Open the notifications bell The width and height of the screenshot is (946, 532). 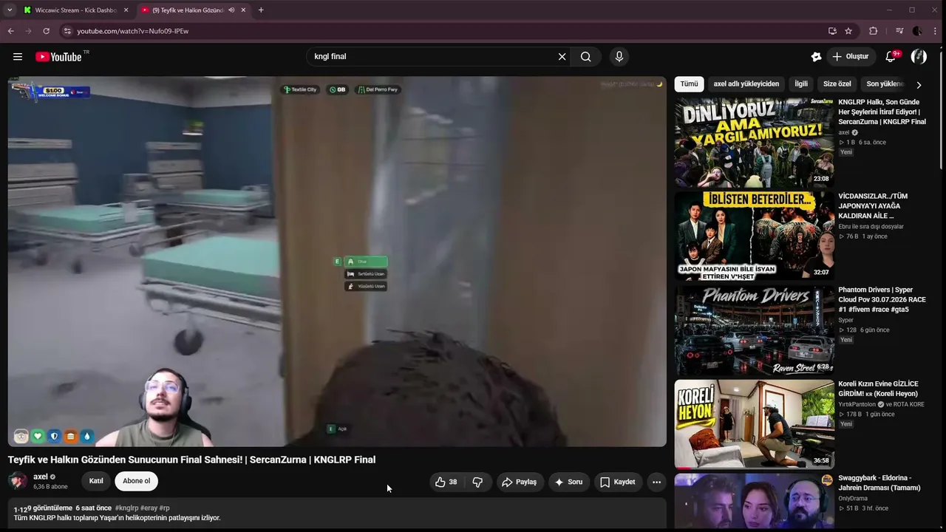click(x=891, y=57)
